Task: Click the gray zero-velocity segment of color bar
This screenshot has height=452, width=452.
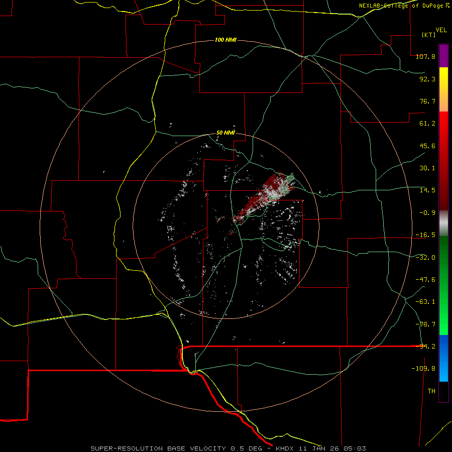Action: (443, 223)
